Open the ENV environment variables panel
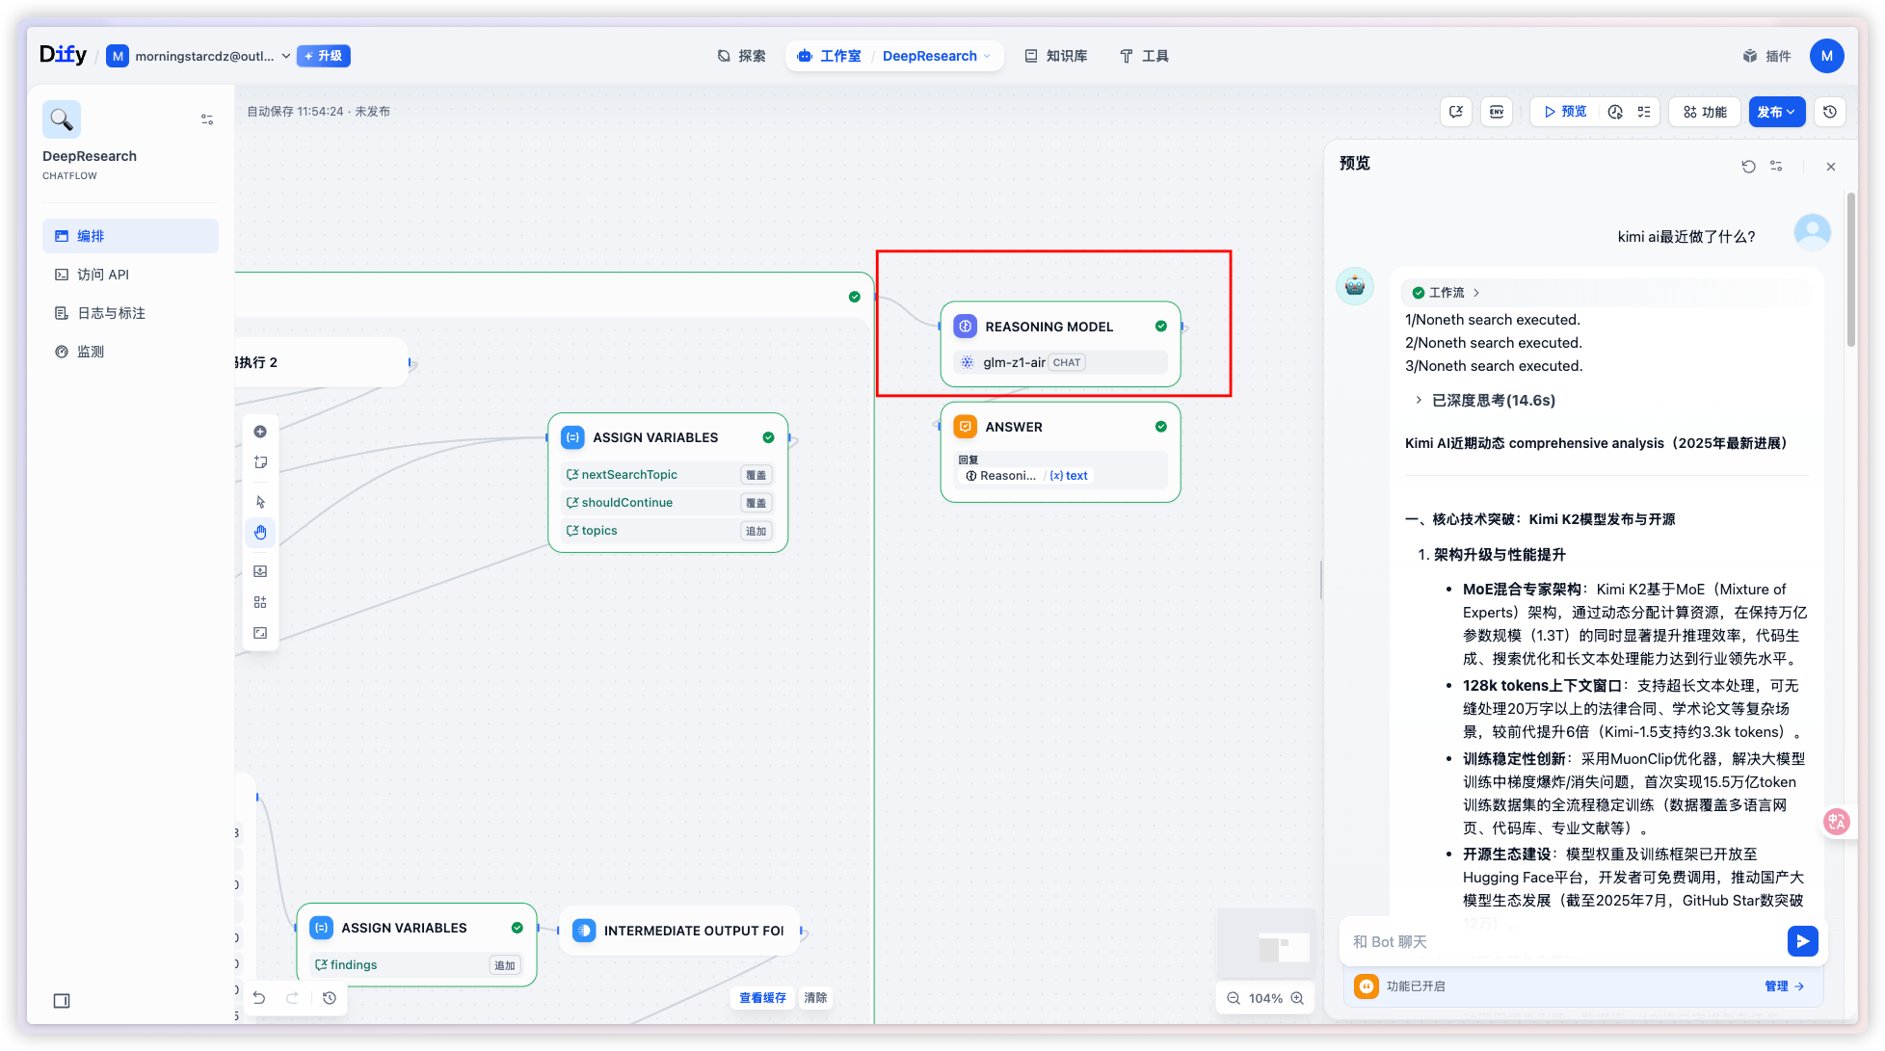This screenshot has width=1885, height=1051. [x=1497, y=112]
